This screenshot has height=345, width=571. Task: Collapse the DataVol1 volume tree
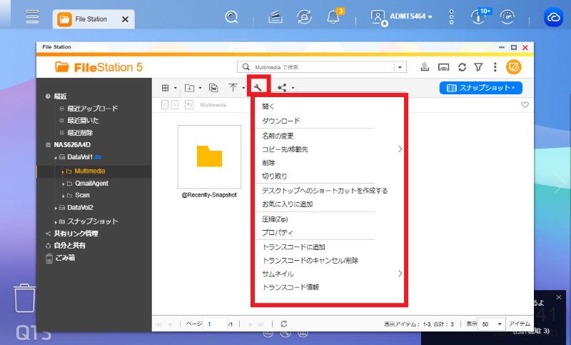pyautogui.click(x=56, y=156)
